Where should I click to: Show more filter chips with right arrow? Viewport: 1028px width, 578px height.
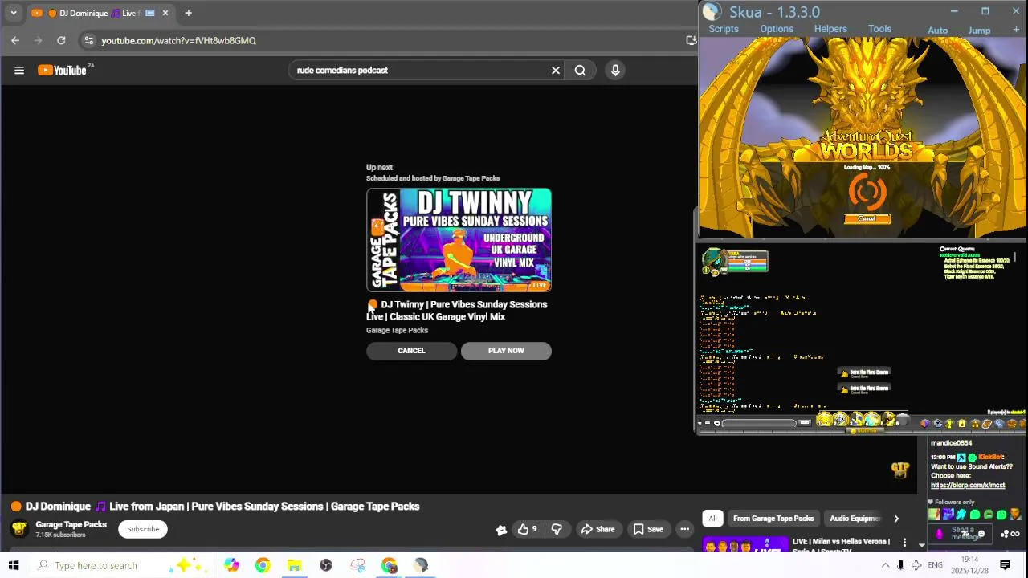[x=896, y=519]
